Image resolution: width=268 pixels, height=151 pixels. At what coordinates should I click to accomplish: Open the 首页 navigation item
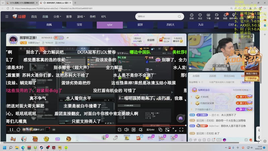pyautogui.click(x=34, y=16)
